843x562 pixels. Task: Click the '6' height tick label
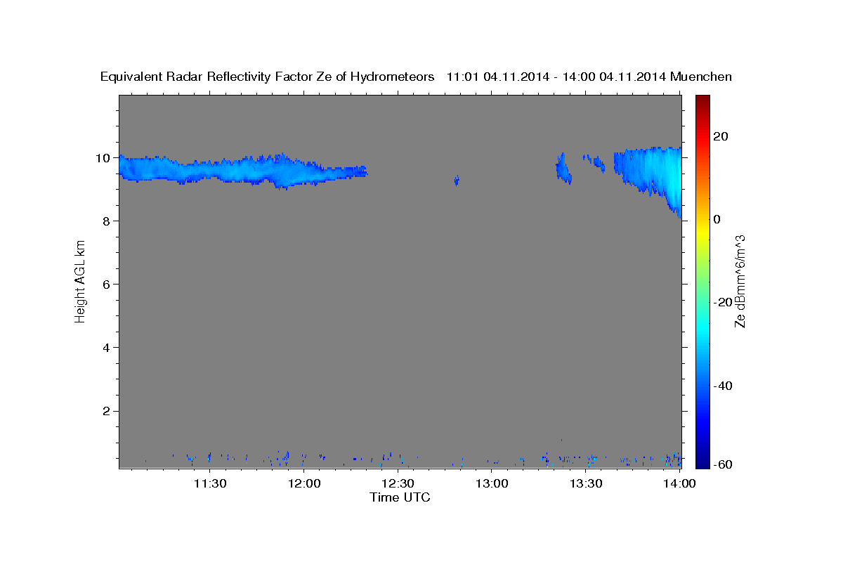(x=107, y=285)
